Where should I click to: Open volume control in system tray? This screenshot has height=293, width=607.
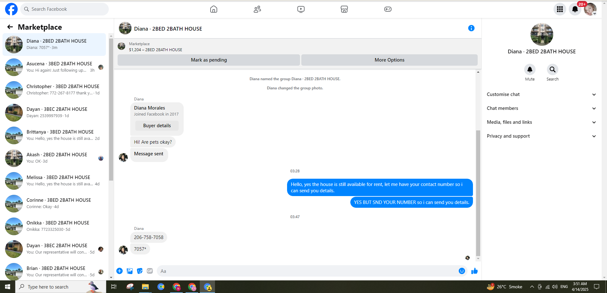[x=555, y=287]
